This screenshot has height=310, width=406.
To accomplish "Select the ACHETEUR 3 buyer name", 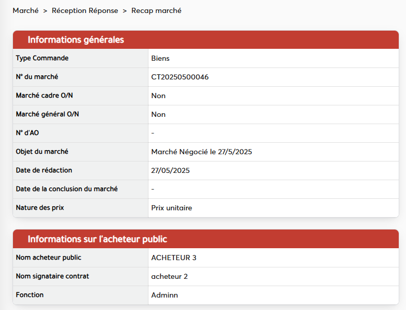I will tap(173, 258).
